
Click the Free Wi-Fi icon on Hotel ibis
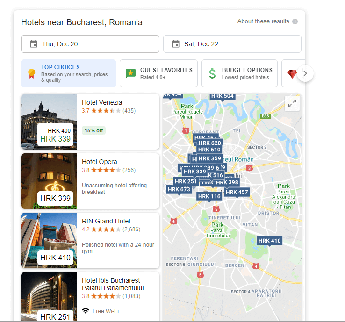coord(86,311)
